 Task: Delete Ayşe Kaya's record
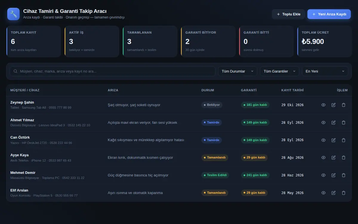tap(344, 157)
